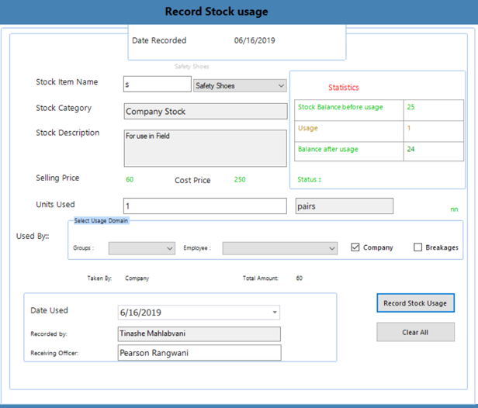Click the Stock Description text area
This screenshot has width=478, height=408.
click(x=205, y=148)
